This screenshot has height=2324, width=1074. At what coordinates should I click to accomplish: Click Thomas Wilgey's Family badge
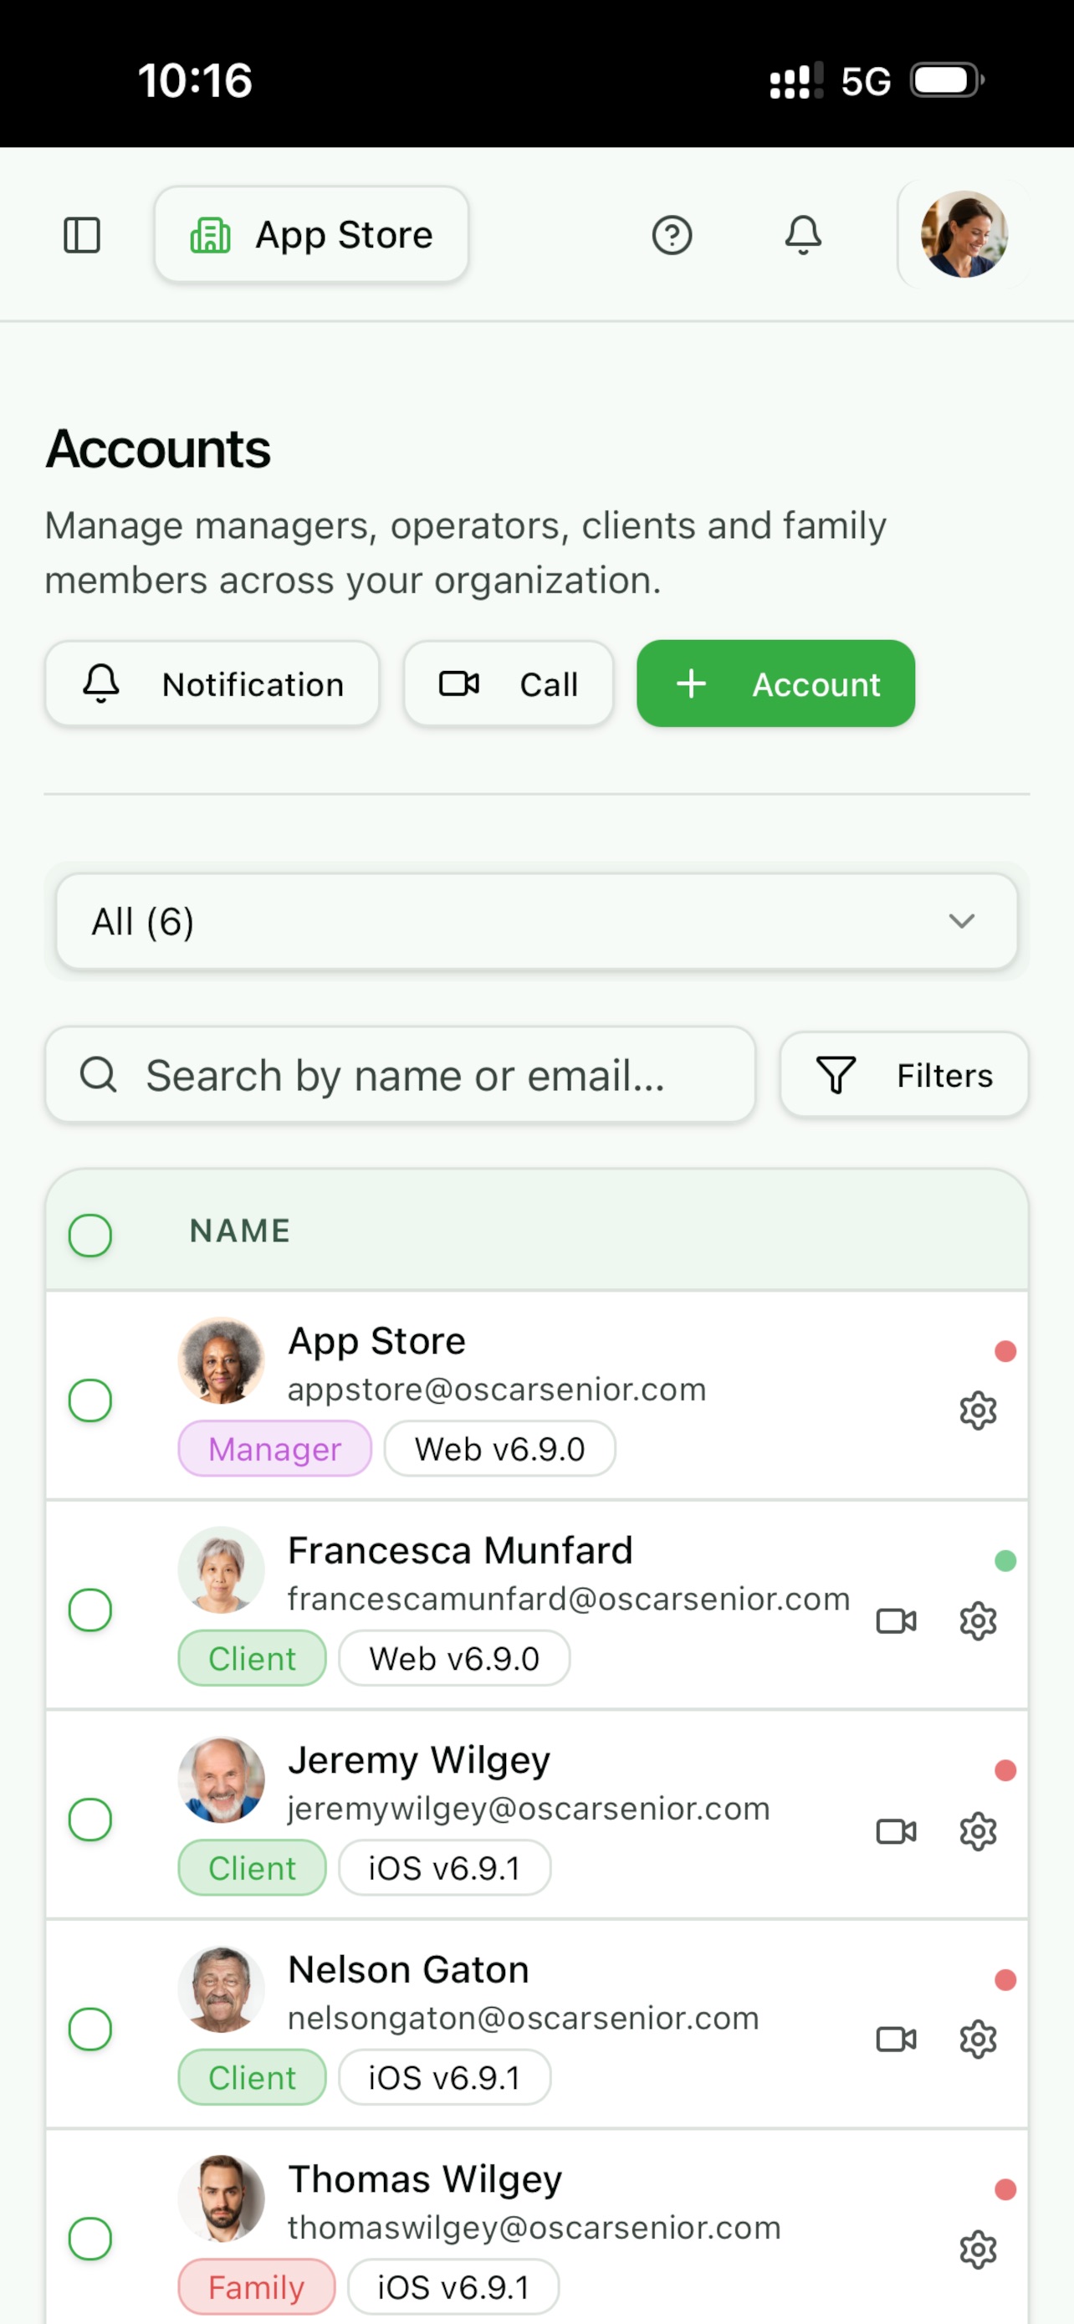(257, 2287)
